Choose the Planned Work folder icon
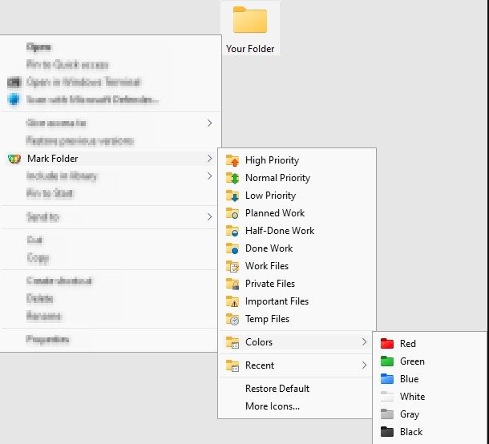This screenshot has width=489, height=444. [232, 213]
